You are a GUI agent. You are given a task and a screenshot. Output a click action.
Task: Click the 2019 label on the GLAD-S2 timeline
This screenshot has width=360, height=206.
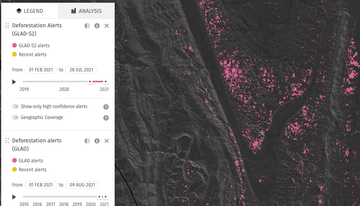pos(24,89)
